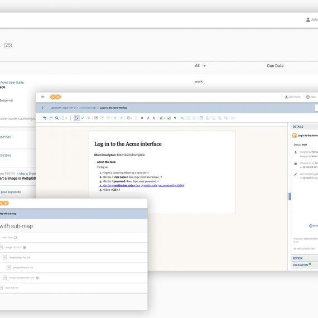Click the Underline formatting icon
318x318 pixels.
coord(154,118)
